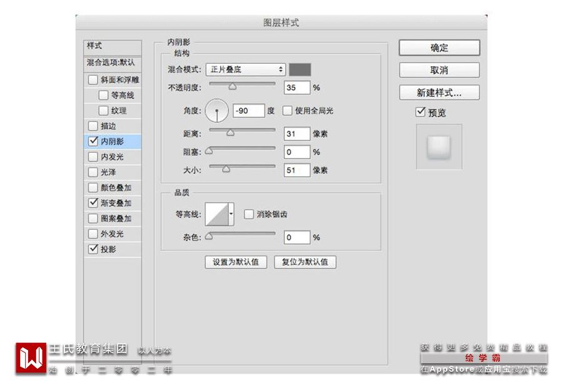Image resolution: width=563 pixels, height=383 pixels.
Task: Click the 等高线 contour curve thumbnail
Action: [217, 214]
